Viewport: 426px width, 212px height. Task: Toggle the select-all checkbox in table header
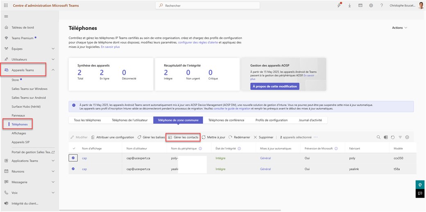pyautogui.click(x=74, y=148)
